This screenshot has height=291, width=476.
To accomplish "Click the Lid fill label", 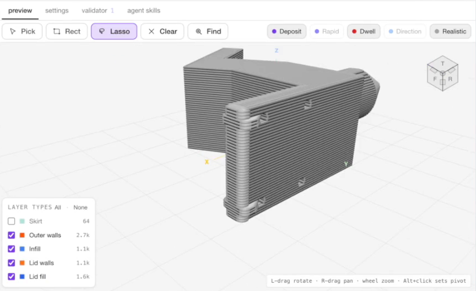I will (37, 277).
